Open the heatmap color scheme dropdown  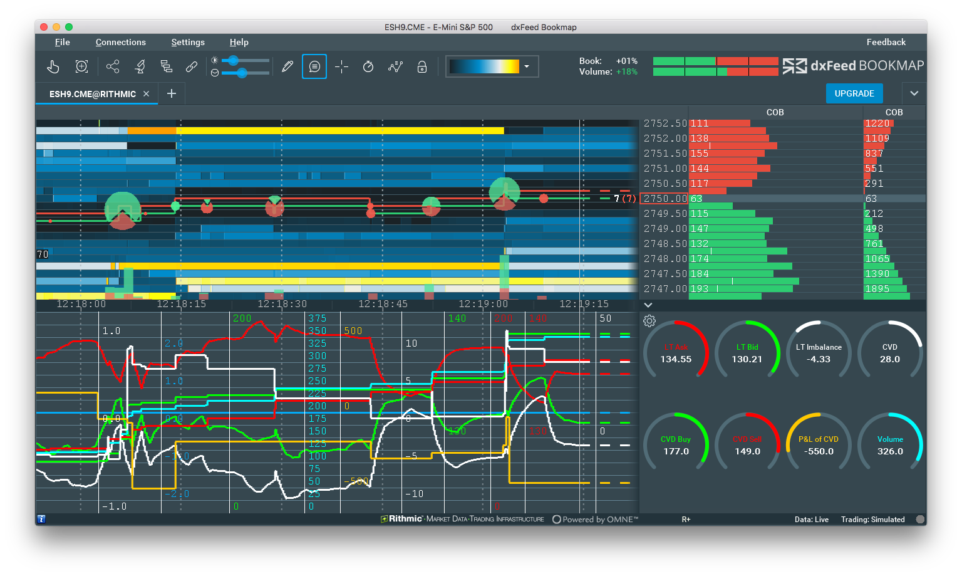pos(527,66)
